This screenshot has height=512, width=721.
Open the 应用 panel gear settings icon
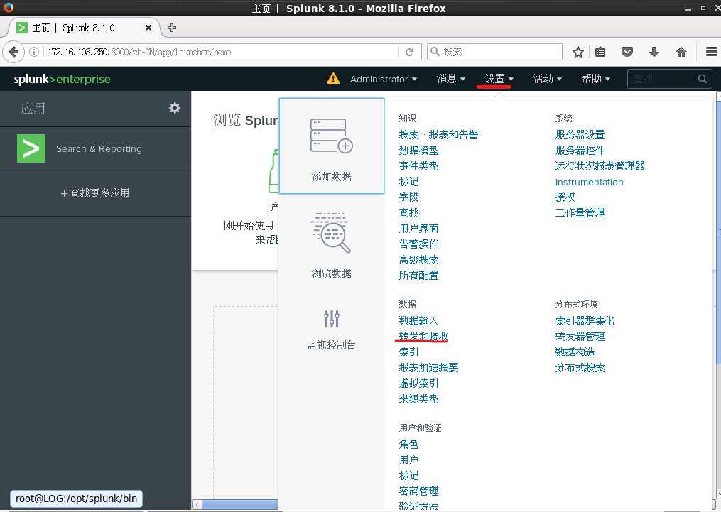click(x=174, y=108)
